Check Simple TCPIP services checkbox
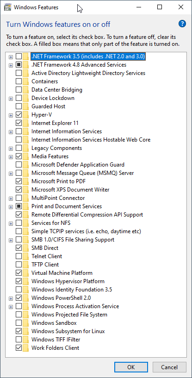Image resolution: width=192 pixels, height=378 pixels. [19, 231]
